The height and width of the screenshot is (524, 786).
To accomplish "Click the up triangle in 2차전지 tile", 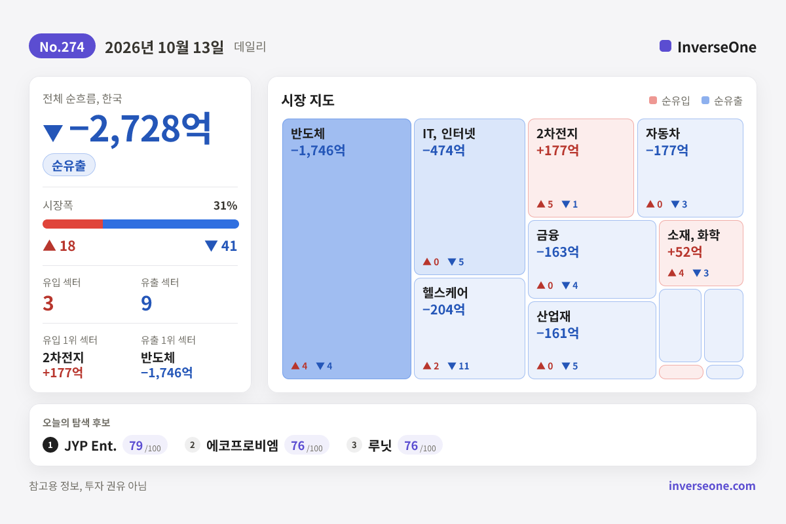I will (x=541, y=204).
